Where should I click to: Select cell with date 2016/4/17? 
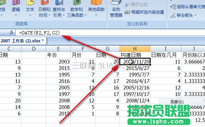tap(135, 81)
